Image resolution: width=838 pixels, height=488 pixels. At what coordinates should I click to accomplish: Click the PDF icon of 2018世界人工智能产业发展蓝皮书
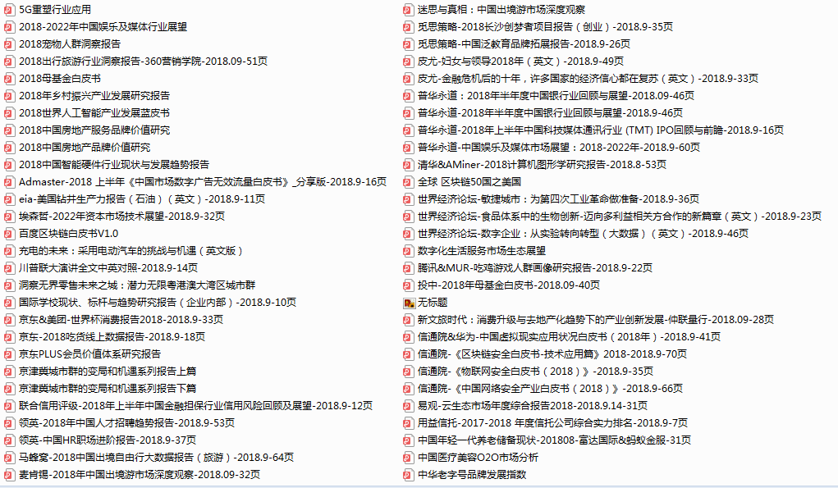[9, 113]
